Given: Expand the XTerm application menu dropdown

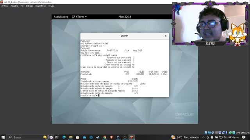Looking at the screenshot, I should tap(79, 17).
